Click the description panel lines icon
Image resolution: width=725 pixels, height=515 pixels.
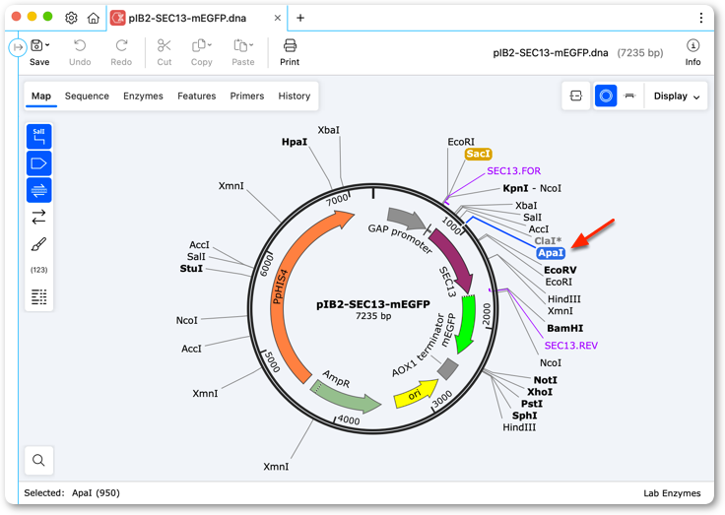(38, 296)
